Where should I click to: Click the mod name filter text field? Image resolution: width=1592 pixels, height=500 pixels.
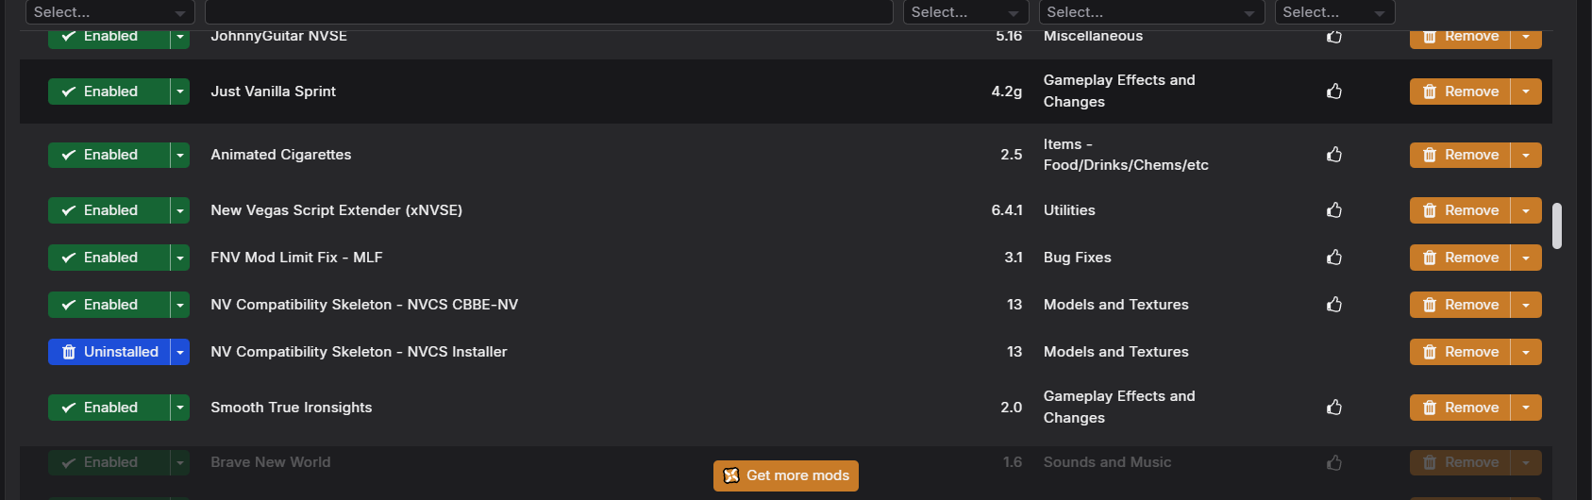coord(548,12)
